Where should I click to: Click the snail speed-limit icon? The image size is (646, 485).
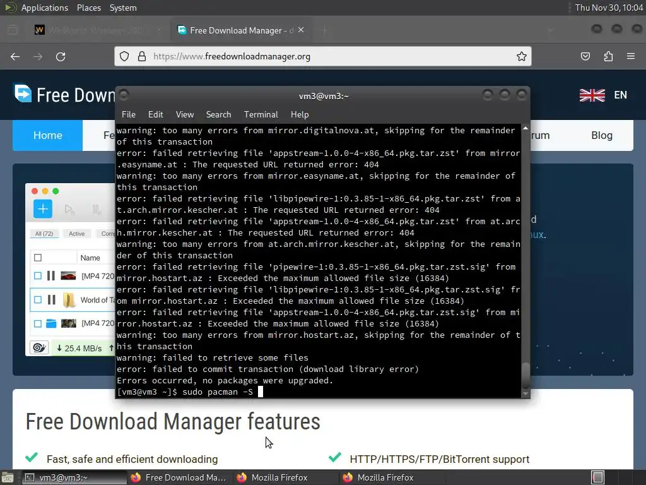point(40,348)
